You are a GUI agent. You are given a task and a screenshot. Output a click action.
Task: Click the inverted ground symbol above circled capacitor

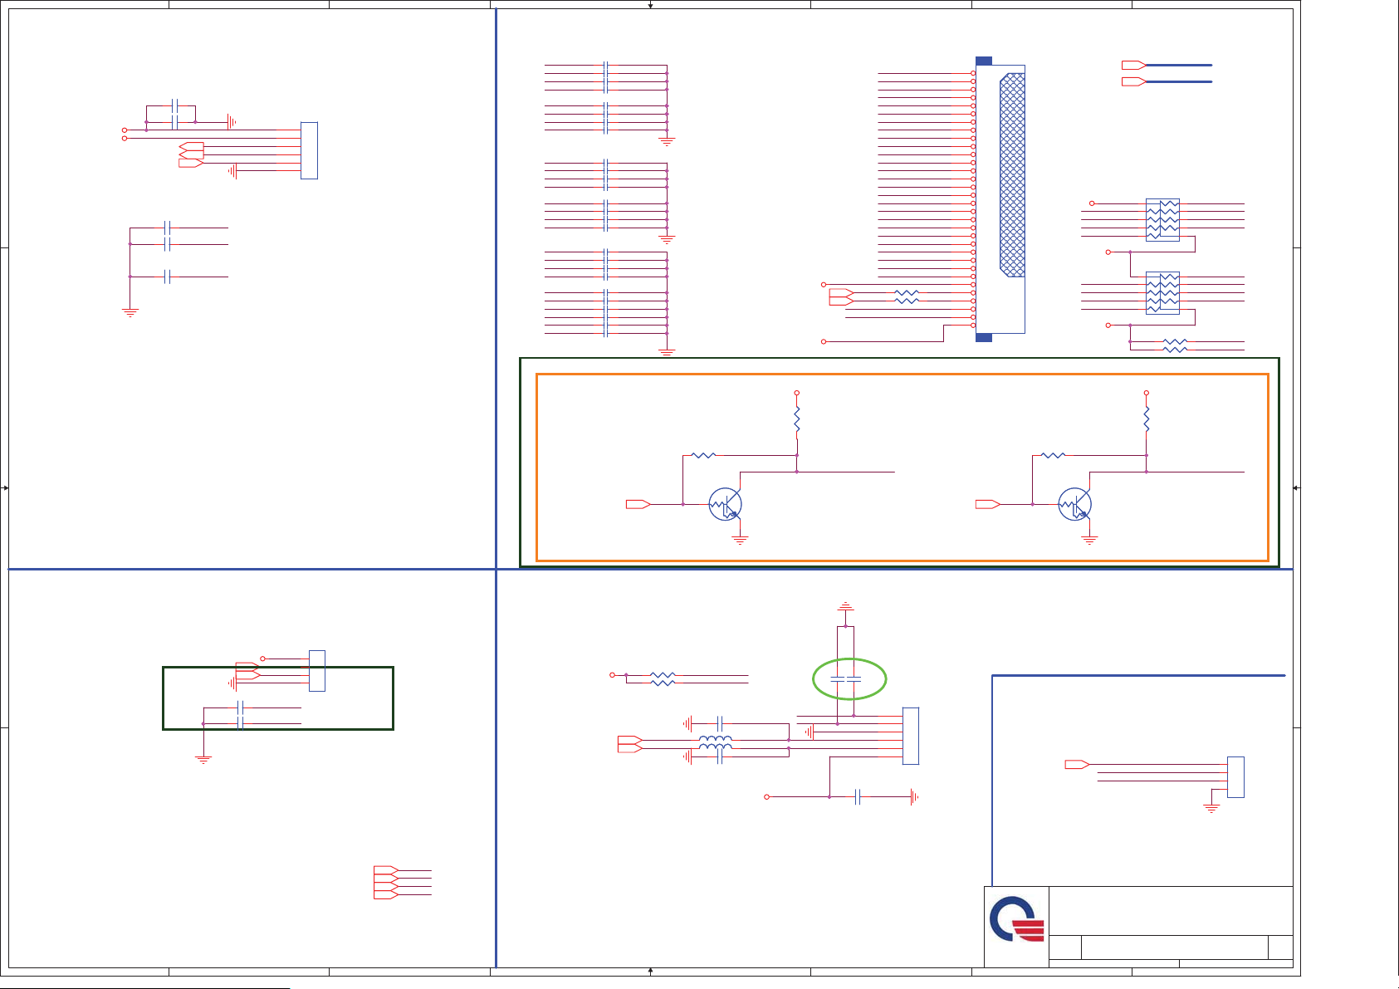click(x=845, y=607)
